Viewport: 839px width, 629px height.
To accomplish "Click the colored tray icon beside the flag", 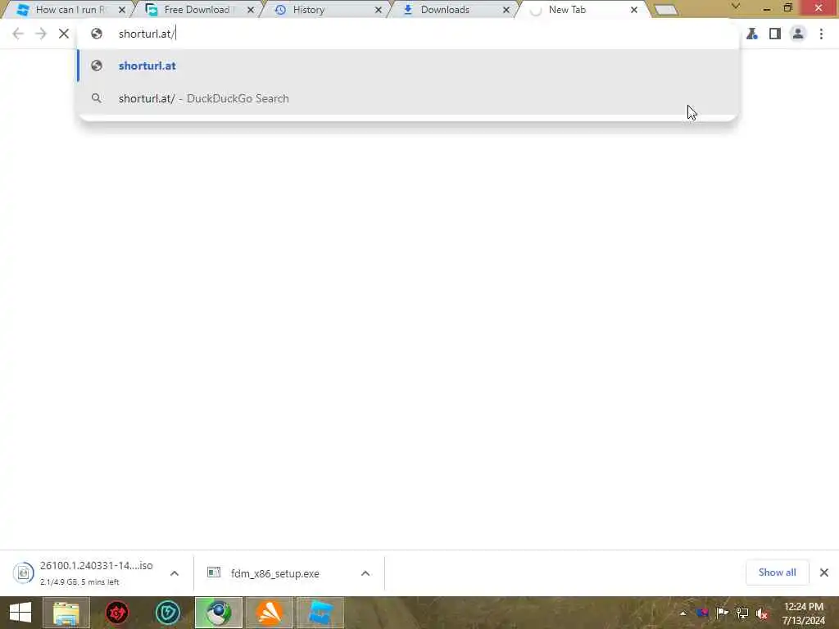I will (702, 613).
